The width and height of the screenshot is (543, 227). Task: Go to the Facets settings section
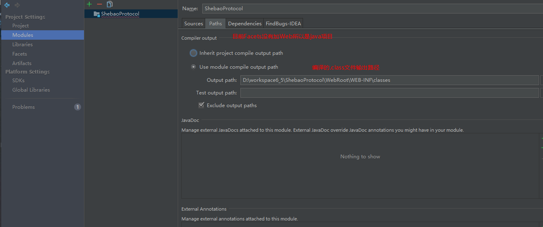coord(20,54)
